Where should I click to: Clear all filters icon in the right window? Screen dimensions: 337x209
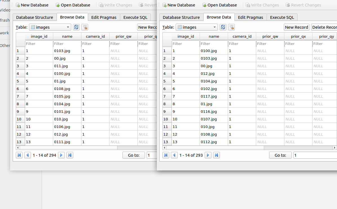(x=231, y=27)
